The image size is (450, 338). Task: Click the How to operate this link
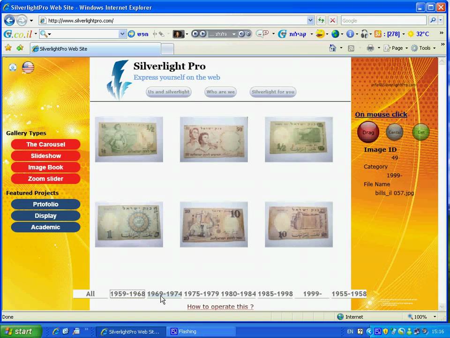(220, 307)
